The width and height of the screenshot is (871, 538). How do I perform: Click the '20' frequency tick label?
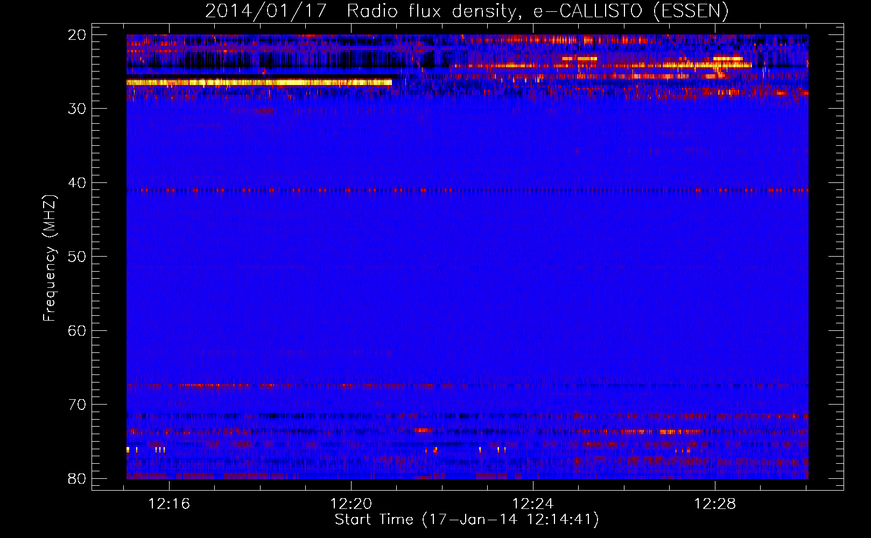pyautogui.click(x=78, y=35)
